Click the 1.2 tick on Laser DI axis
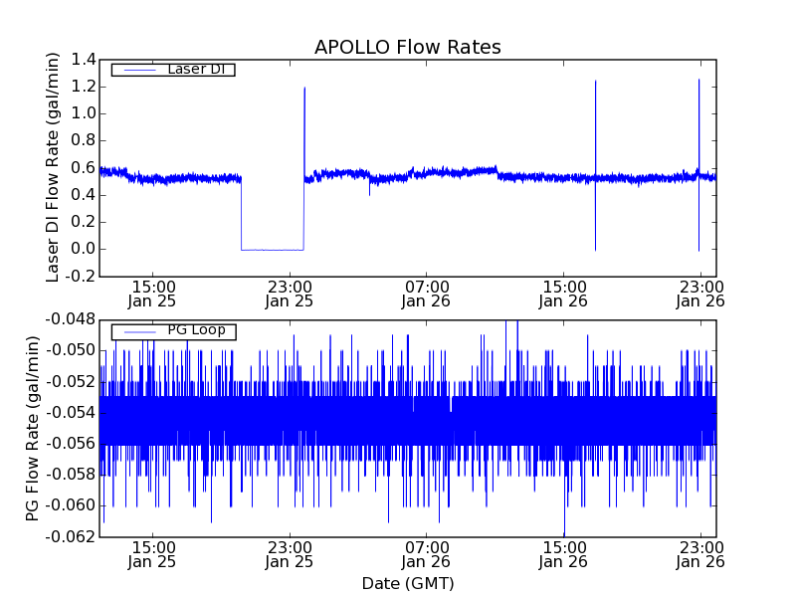This screenshot has width=796, height=597. pos(84,87)
